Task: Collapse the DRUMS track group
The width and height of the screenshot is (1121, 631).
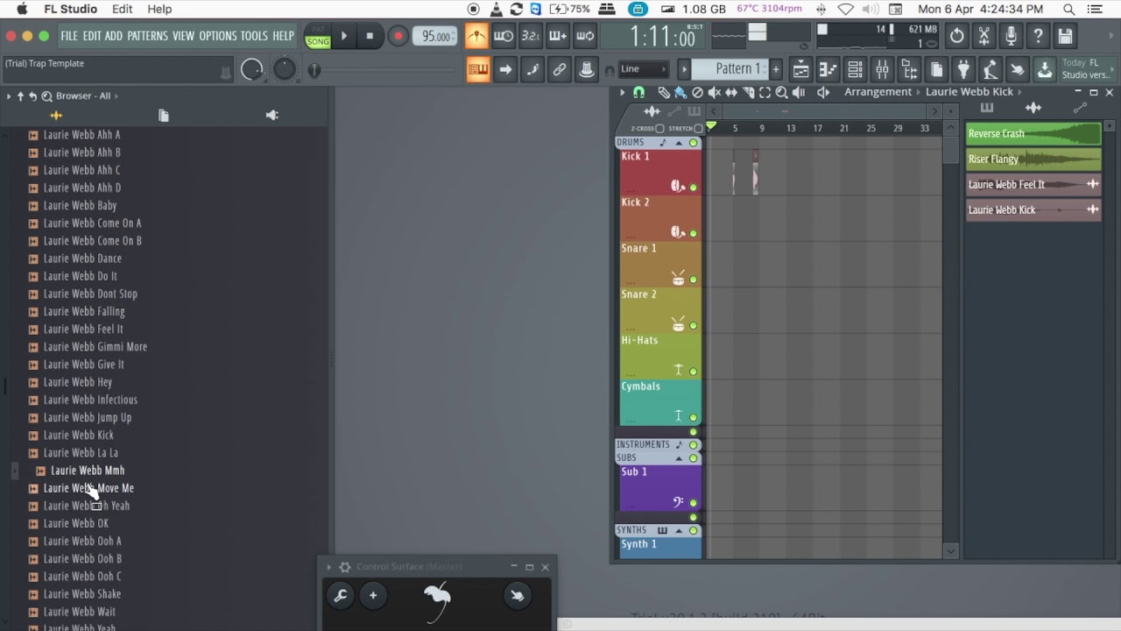Action: pos(679,143)
